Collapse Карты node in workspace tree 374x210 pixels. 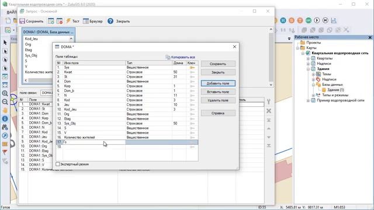point(297,48)
